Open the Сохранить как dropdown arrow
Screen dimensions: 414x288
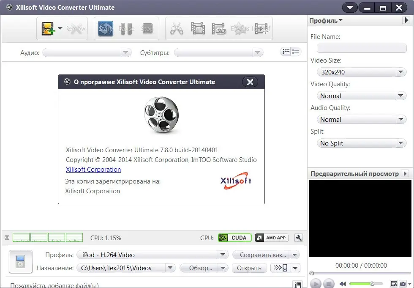click(x=295, y=255)
